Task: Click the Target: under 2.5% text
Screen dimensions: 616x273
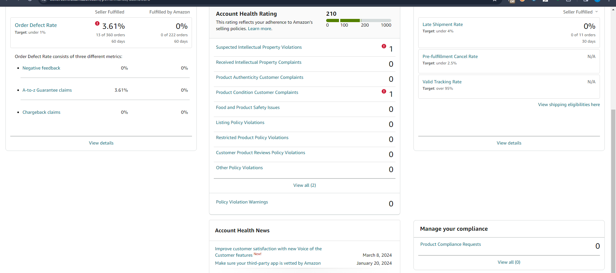Action: click(x=439, y=63)
